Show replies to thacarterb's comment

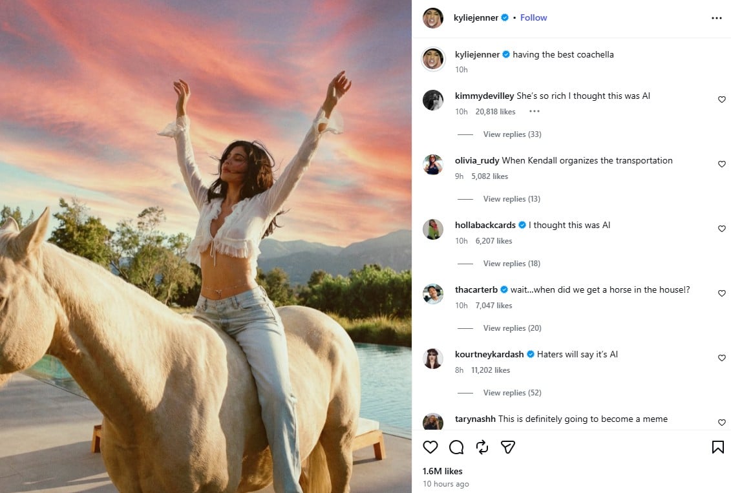click(x=512, y=328)
